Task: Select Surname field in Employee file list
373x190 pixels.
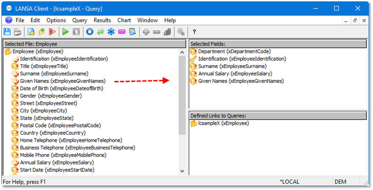Action: point(50,73)
